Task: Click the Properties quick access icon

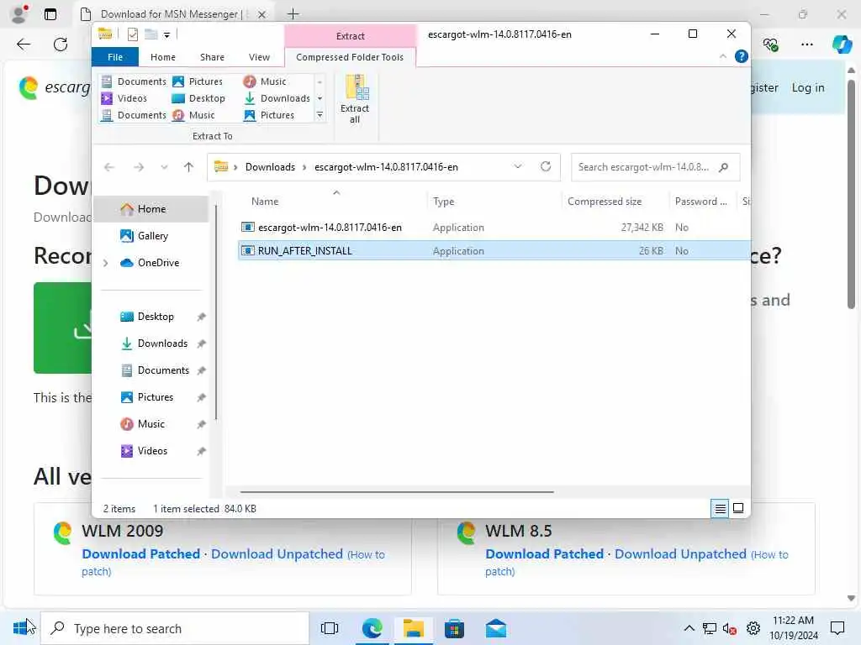Action: (x=132, y=34)
